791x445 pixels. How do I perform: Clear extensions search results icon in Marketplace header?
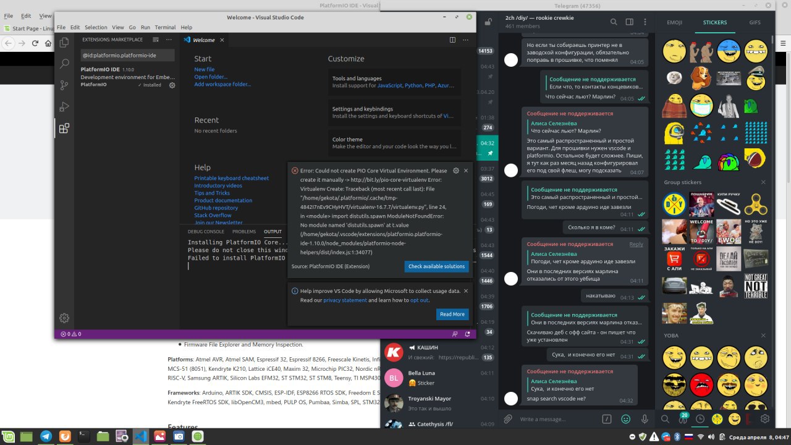[x=156, y=40]
